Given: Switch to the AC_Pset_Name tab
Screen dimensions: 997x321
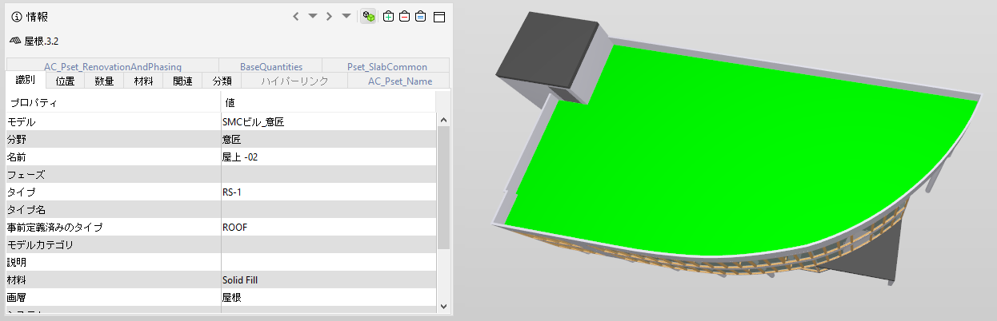Looking at the screenshot, I should (x=399, y=81).
